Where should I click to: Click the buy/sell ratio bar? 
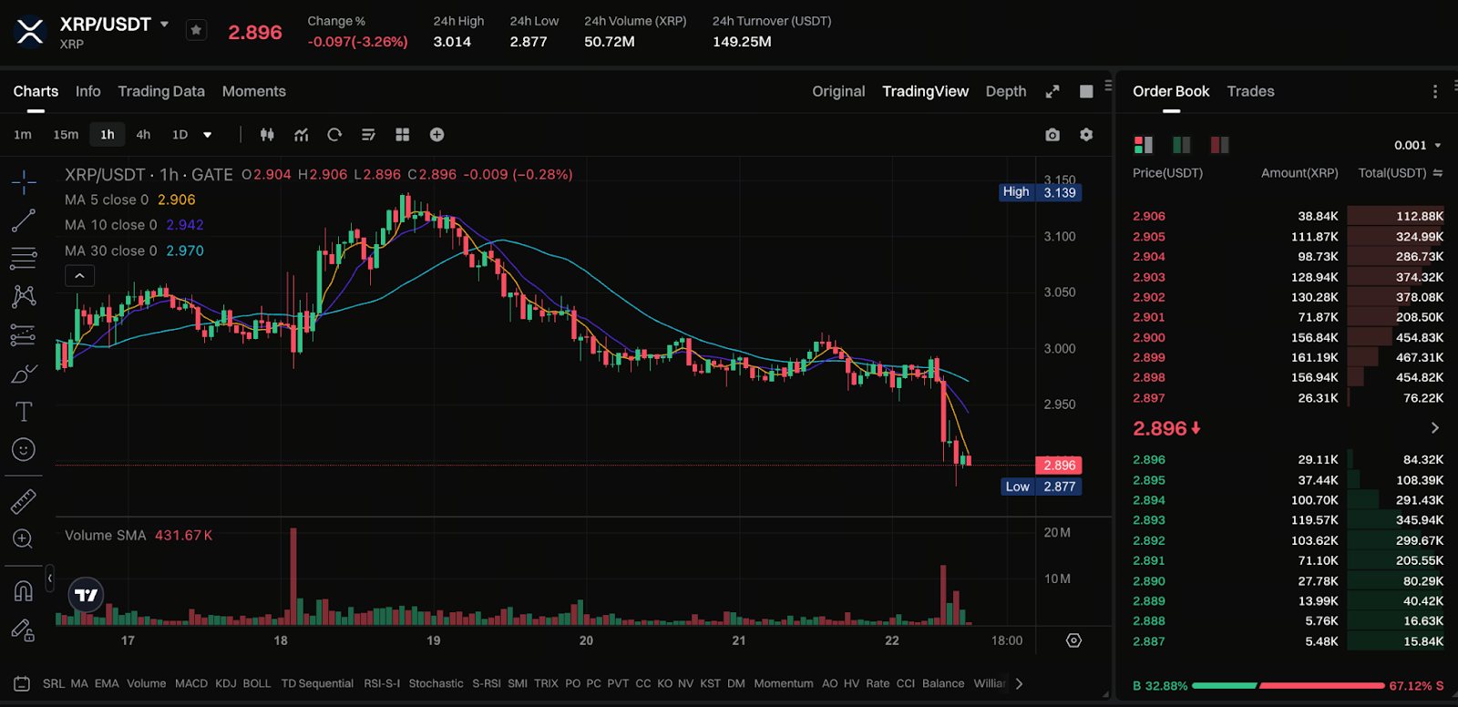[x=1289, y=685]
